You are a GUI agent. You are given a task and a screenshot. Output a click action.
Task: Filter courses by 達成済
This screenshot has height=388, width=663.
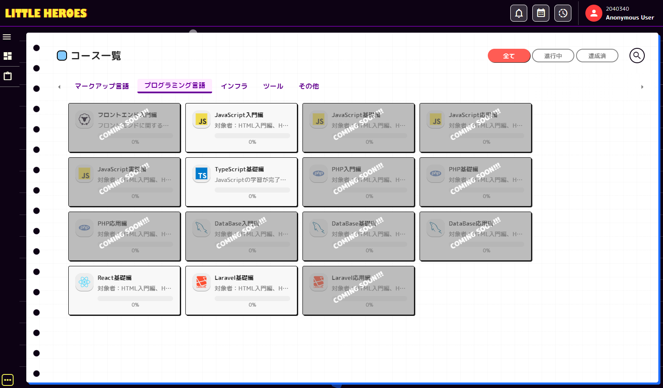[x=597, y=56]
